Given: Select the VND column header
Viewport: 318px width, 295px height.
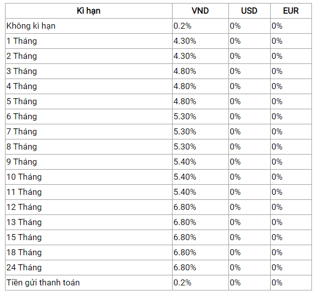Looking at the screenshot, I should click(200, 11).
